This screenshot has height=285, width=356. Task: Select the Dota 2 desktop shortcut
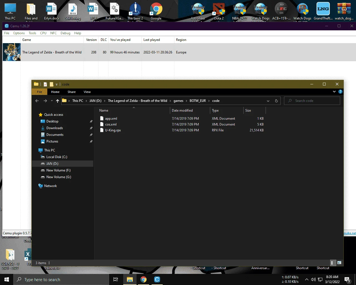tap(219, 11)
